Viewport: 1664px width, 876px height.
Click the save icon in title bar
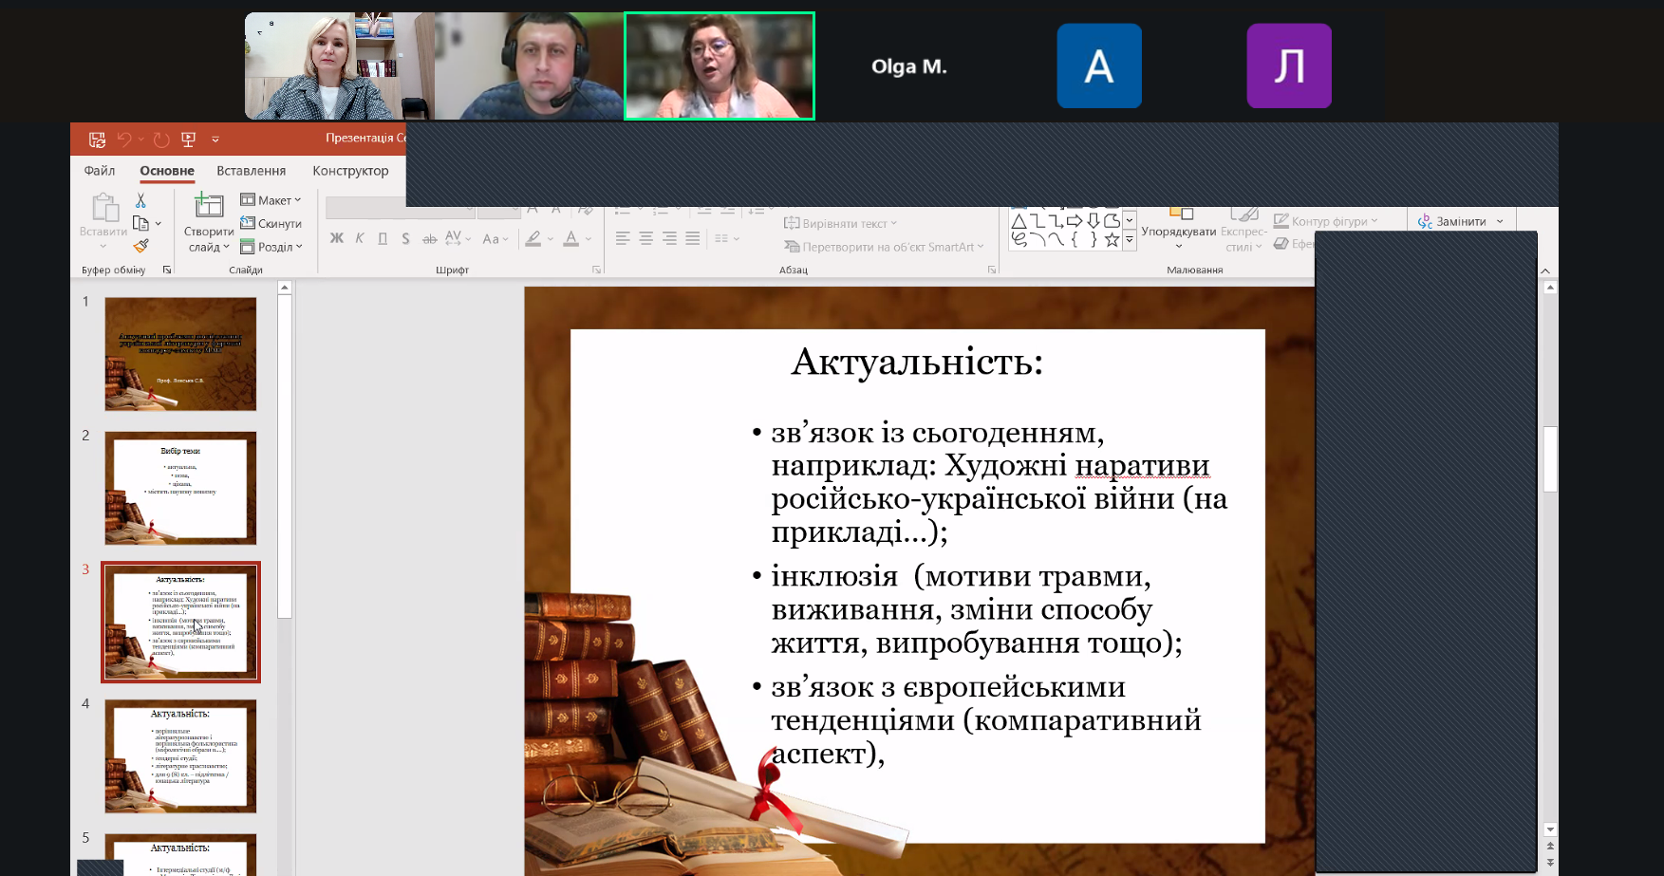pos(97,140)
